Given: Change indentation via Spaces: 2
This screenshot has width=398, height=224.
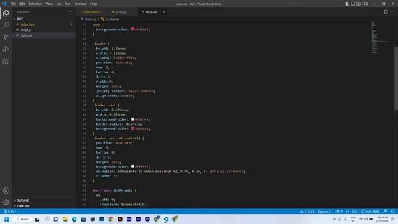Looking at the screenshot, I should (x=325, y=212).
